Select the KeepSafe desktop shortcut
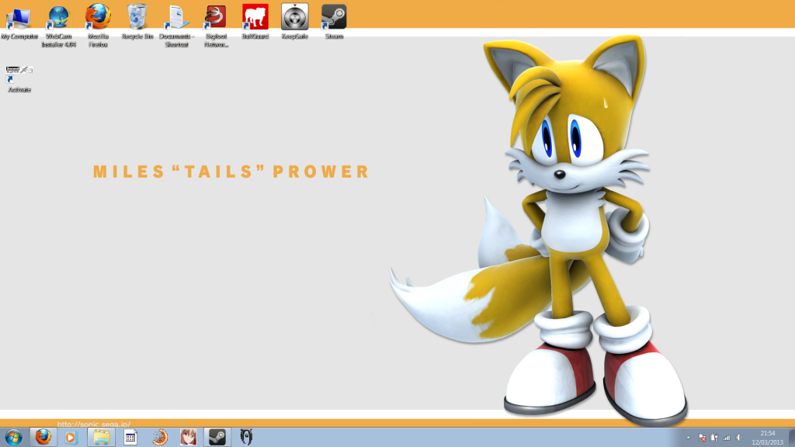The image size is (795, 447). pyautogui.click(x=294, y=23)
